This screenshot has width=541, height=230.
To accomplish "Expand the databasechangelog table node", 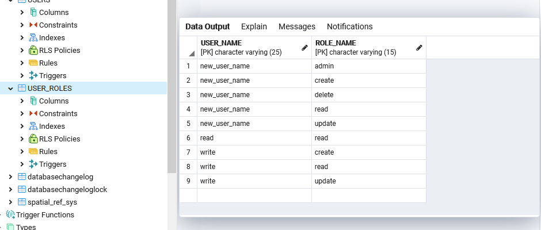I will (x=11, y=177).
